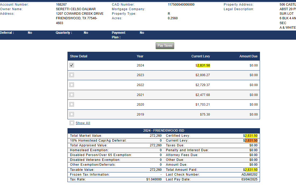The height and width of the screenshot is (192, 296).
Task: Check the 2023 show detail checkbox
Action: point(72,75)
